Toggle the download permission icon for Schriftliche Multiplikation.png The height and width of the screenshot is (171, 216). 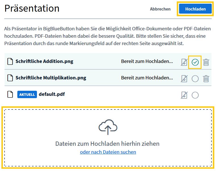184,79
